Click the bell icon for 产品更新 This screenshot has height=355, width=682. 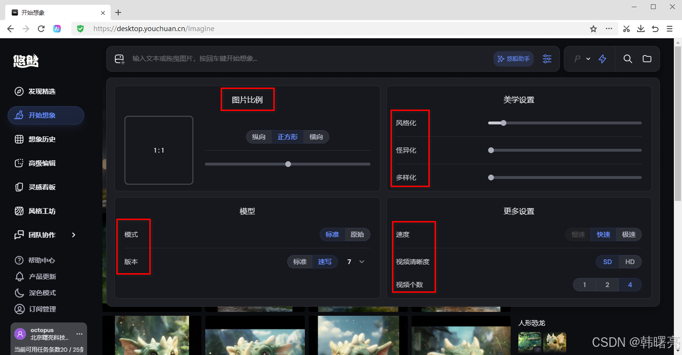[x=19, y=277]
